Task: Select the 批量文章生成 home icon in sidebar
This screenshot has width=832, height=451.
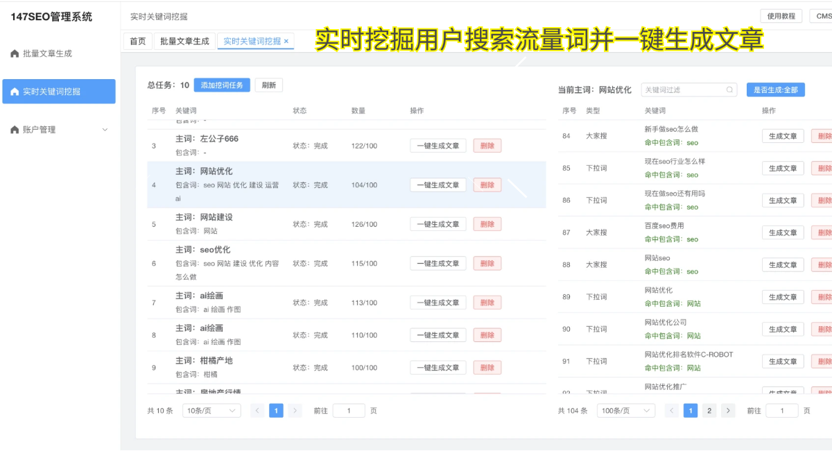Action: coord(15,53)
